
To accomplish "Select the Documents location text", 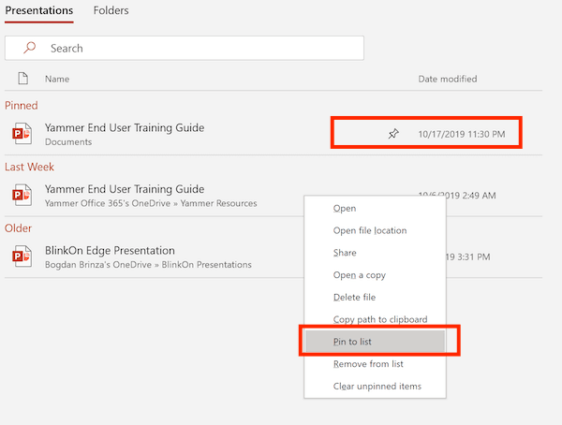I will pyautogui.click(x=68, y=142).
